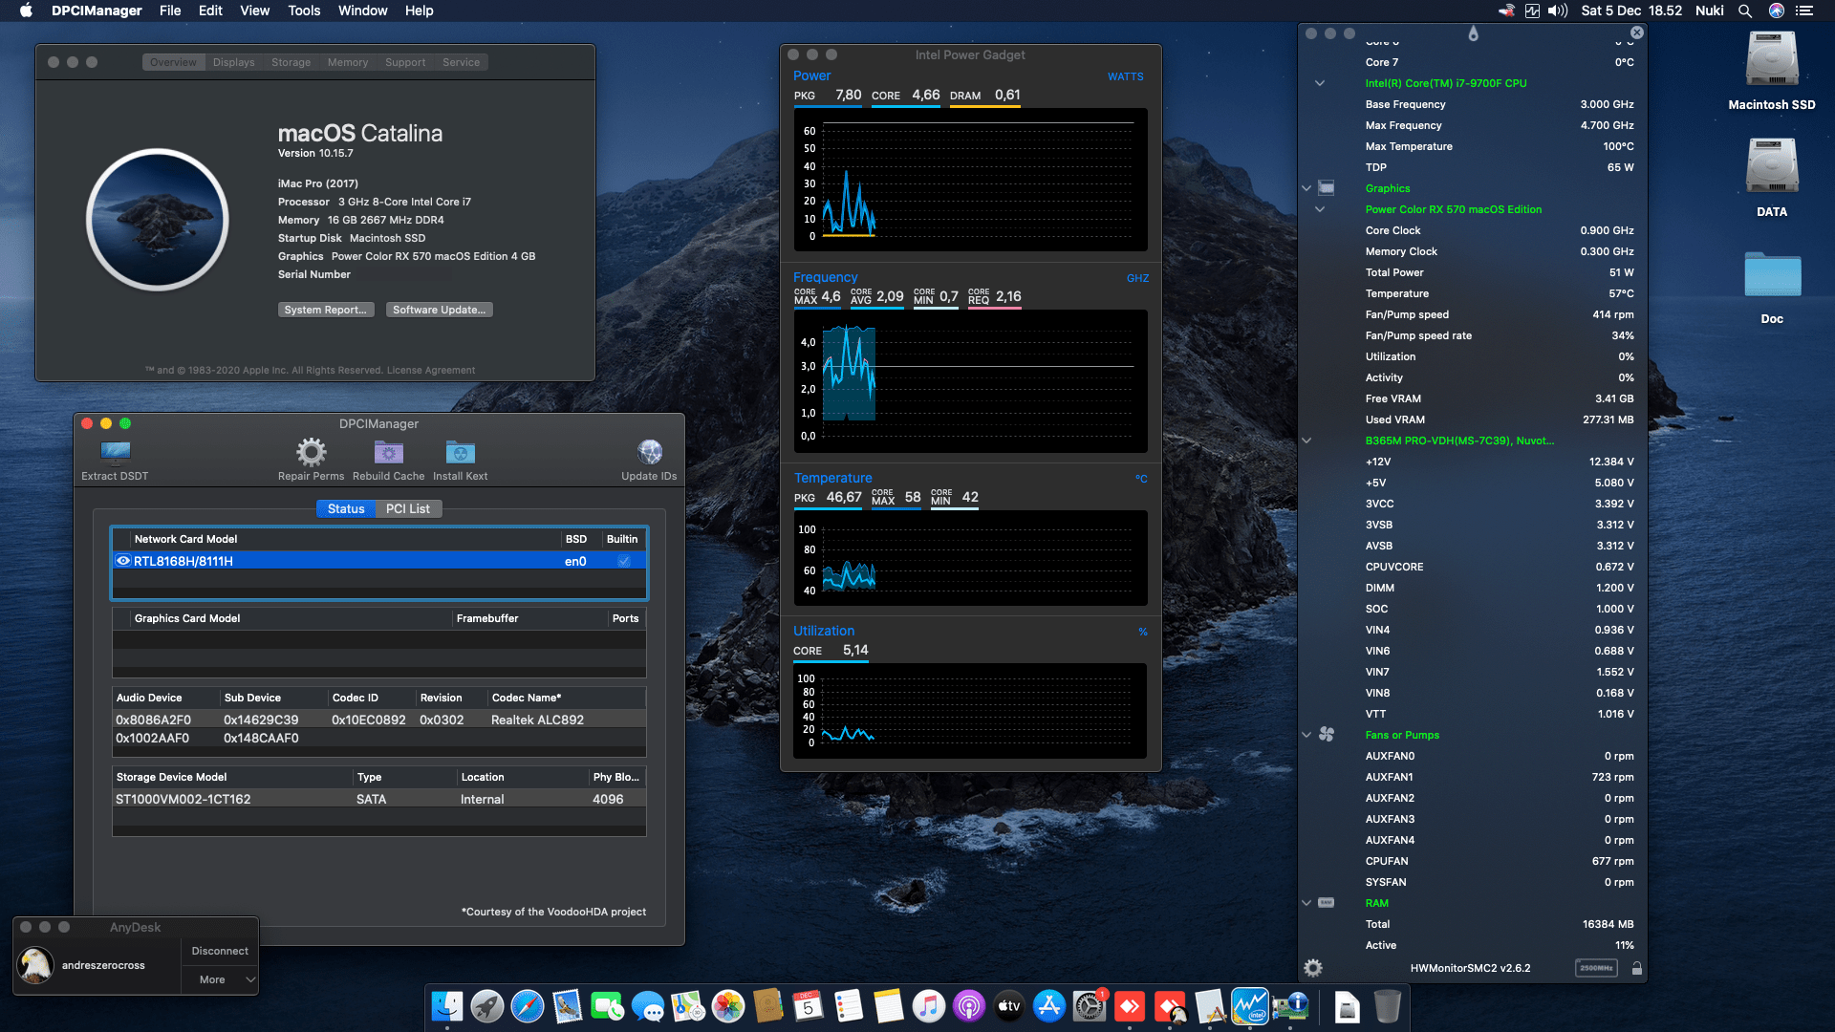Collapse the Fans or Pumps section

tap(1306, 734)
